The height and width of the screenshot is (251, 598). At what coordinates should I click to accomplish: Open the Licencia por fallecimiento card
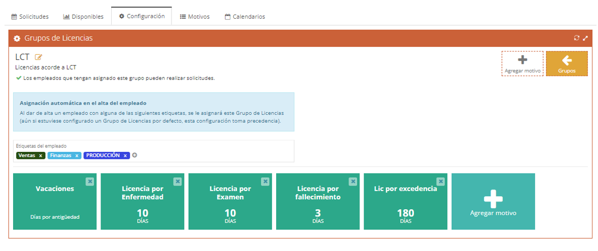[x=318, y=201]
